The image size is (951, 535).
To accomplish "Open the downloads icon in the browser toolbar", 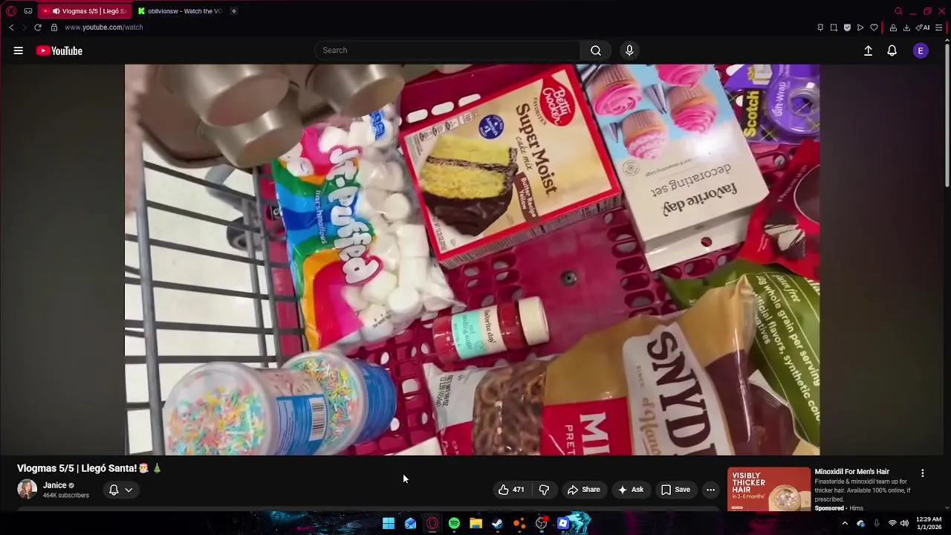I will (906, 27).
